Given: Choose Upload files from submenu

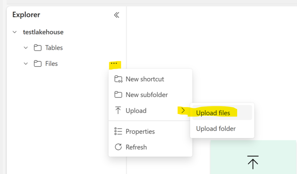Looking at the screenshot, I should click(213, 113).
